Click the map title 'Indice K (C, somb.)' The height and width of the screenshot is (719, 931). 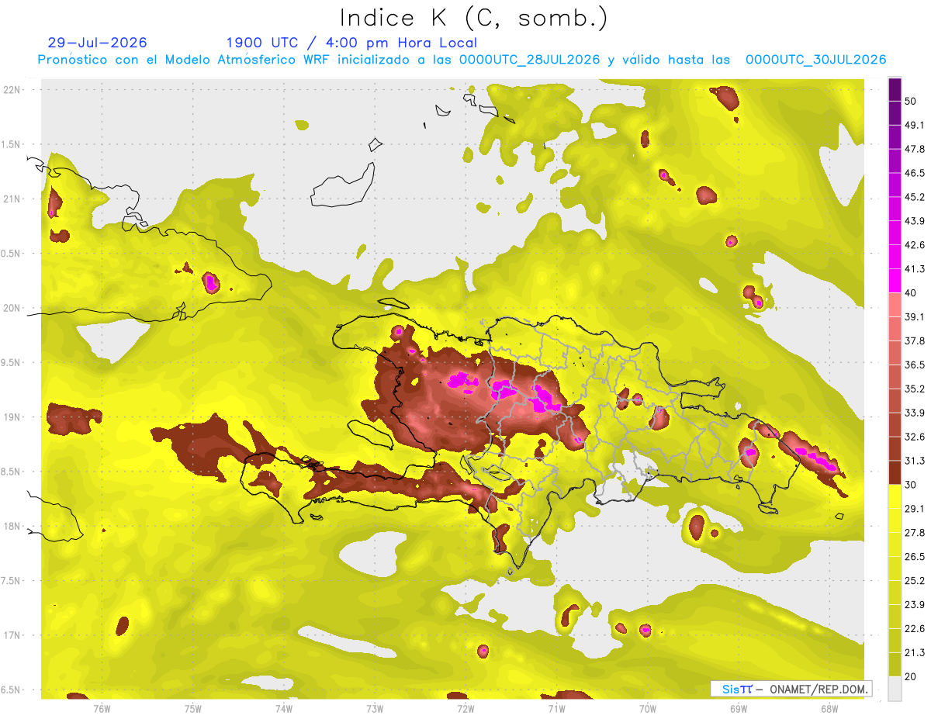473,18
